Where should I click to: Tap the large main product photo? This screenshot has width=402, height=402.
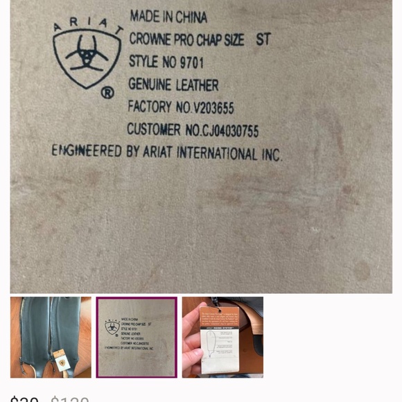(201, 146)
